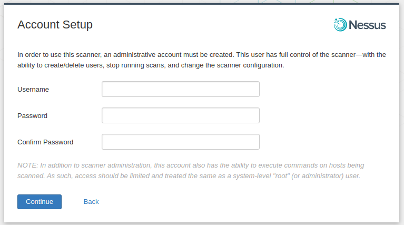Click the gray NOTE disclaimer text
The width and height of the screenshot is (404, 225).
coord(190,171)
